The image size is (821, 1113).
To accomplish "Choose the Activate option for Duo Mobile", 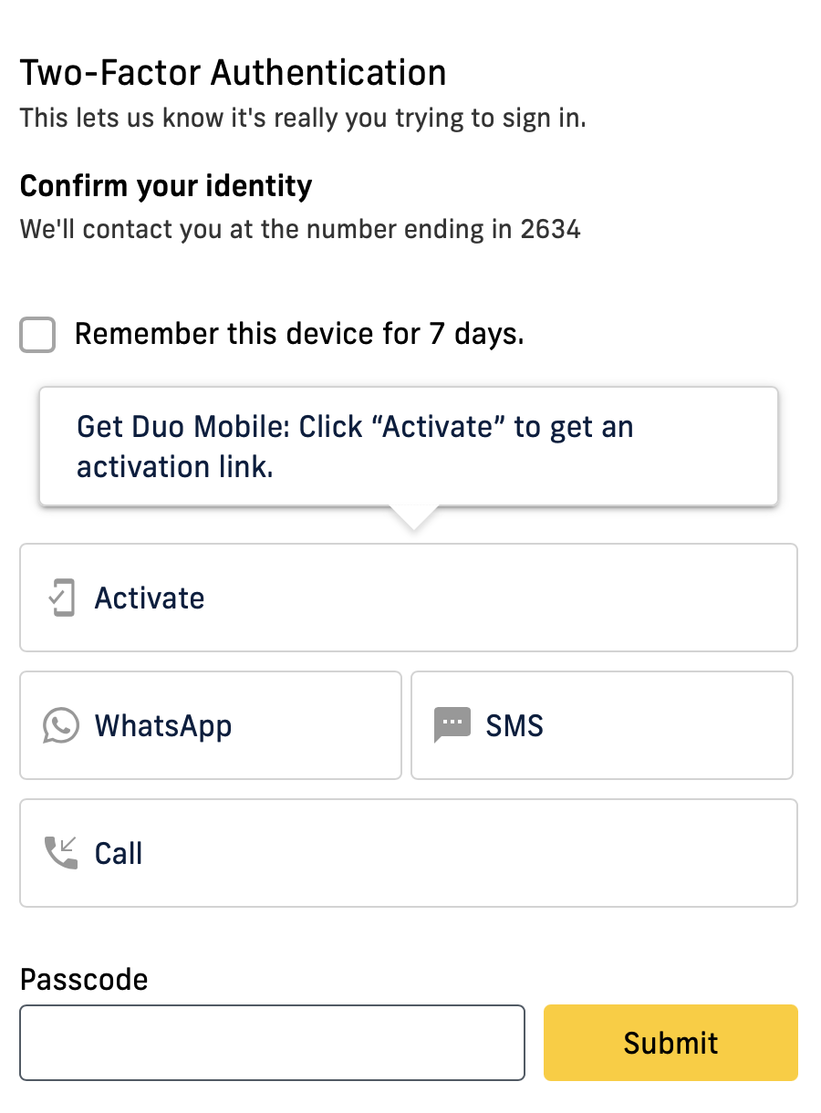I will 409,598.
